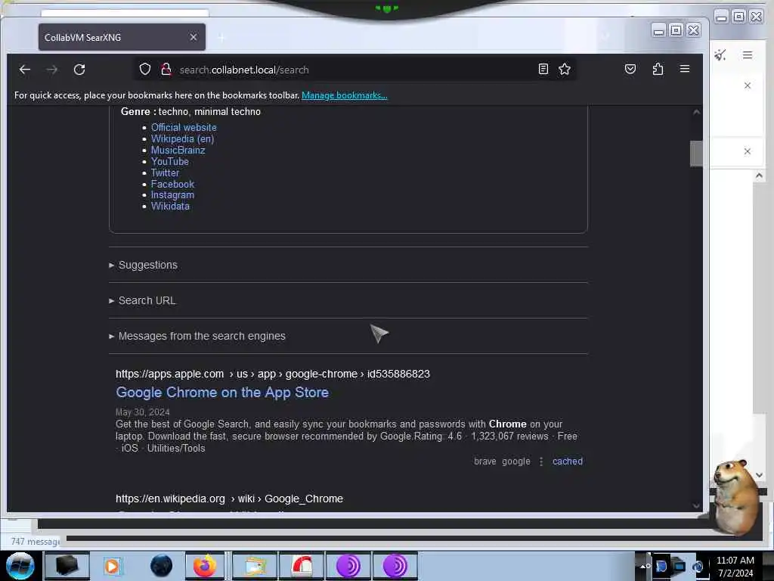Dismiss the upper X item in background window
774x581 pixels.
(748, 85)
